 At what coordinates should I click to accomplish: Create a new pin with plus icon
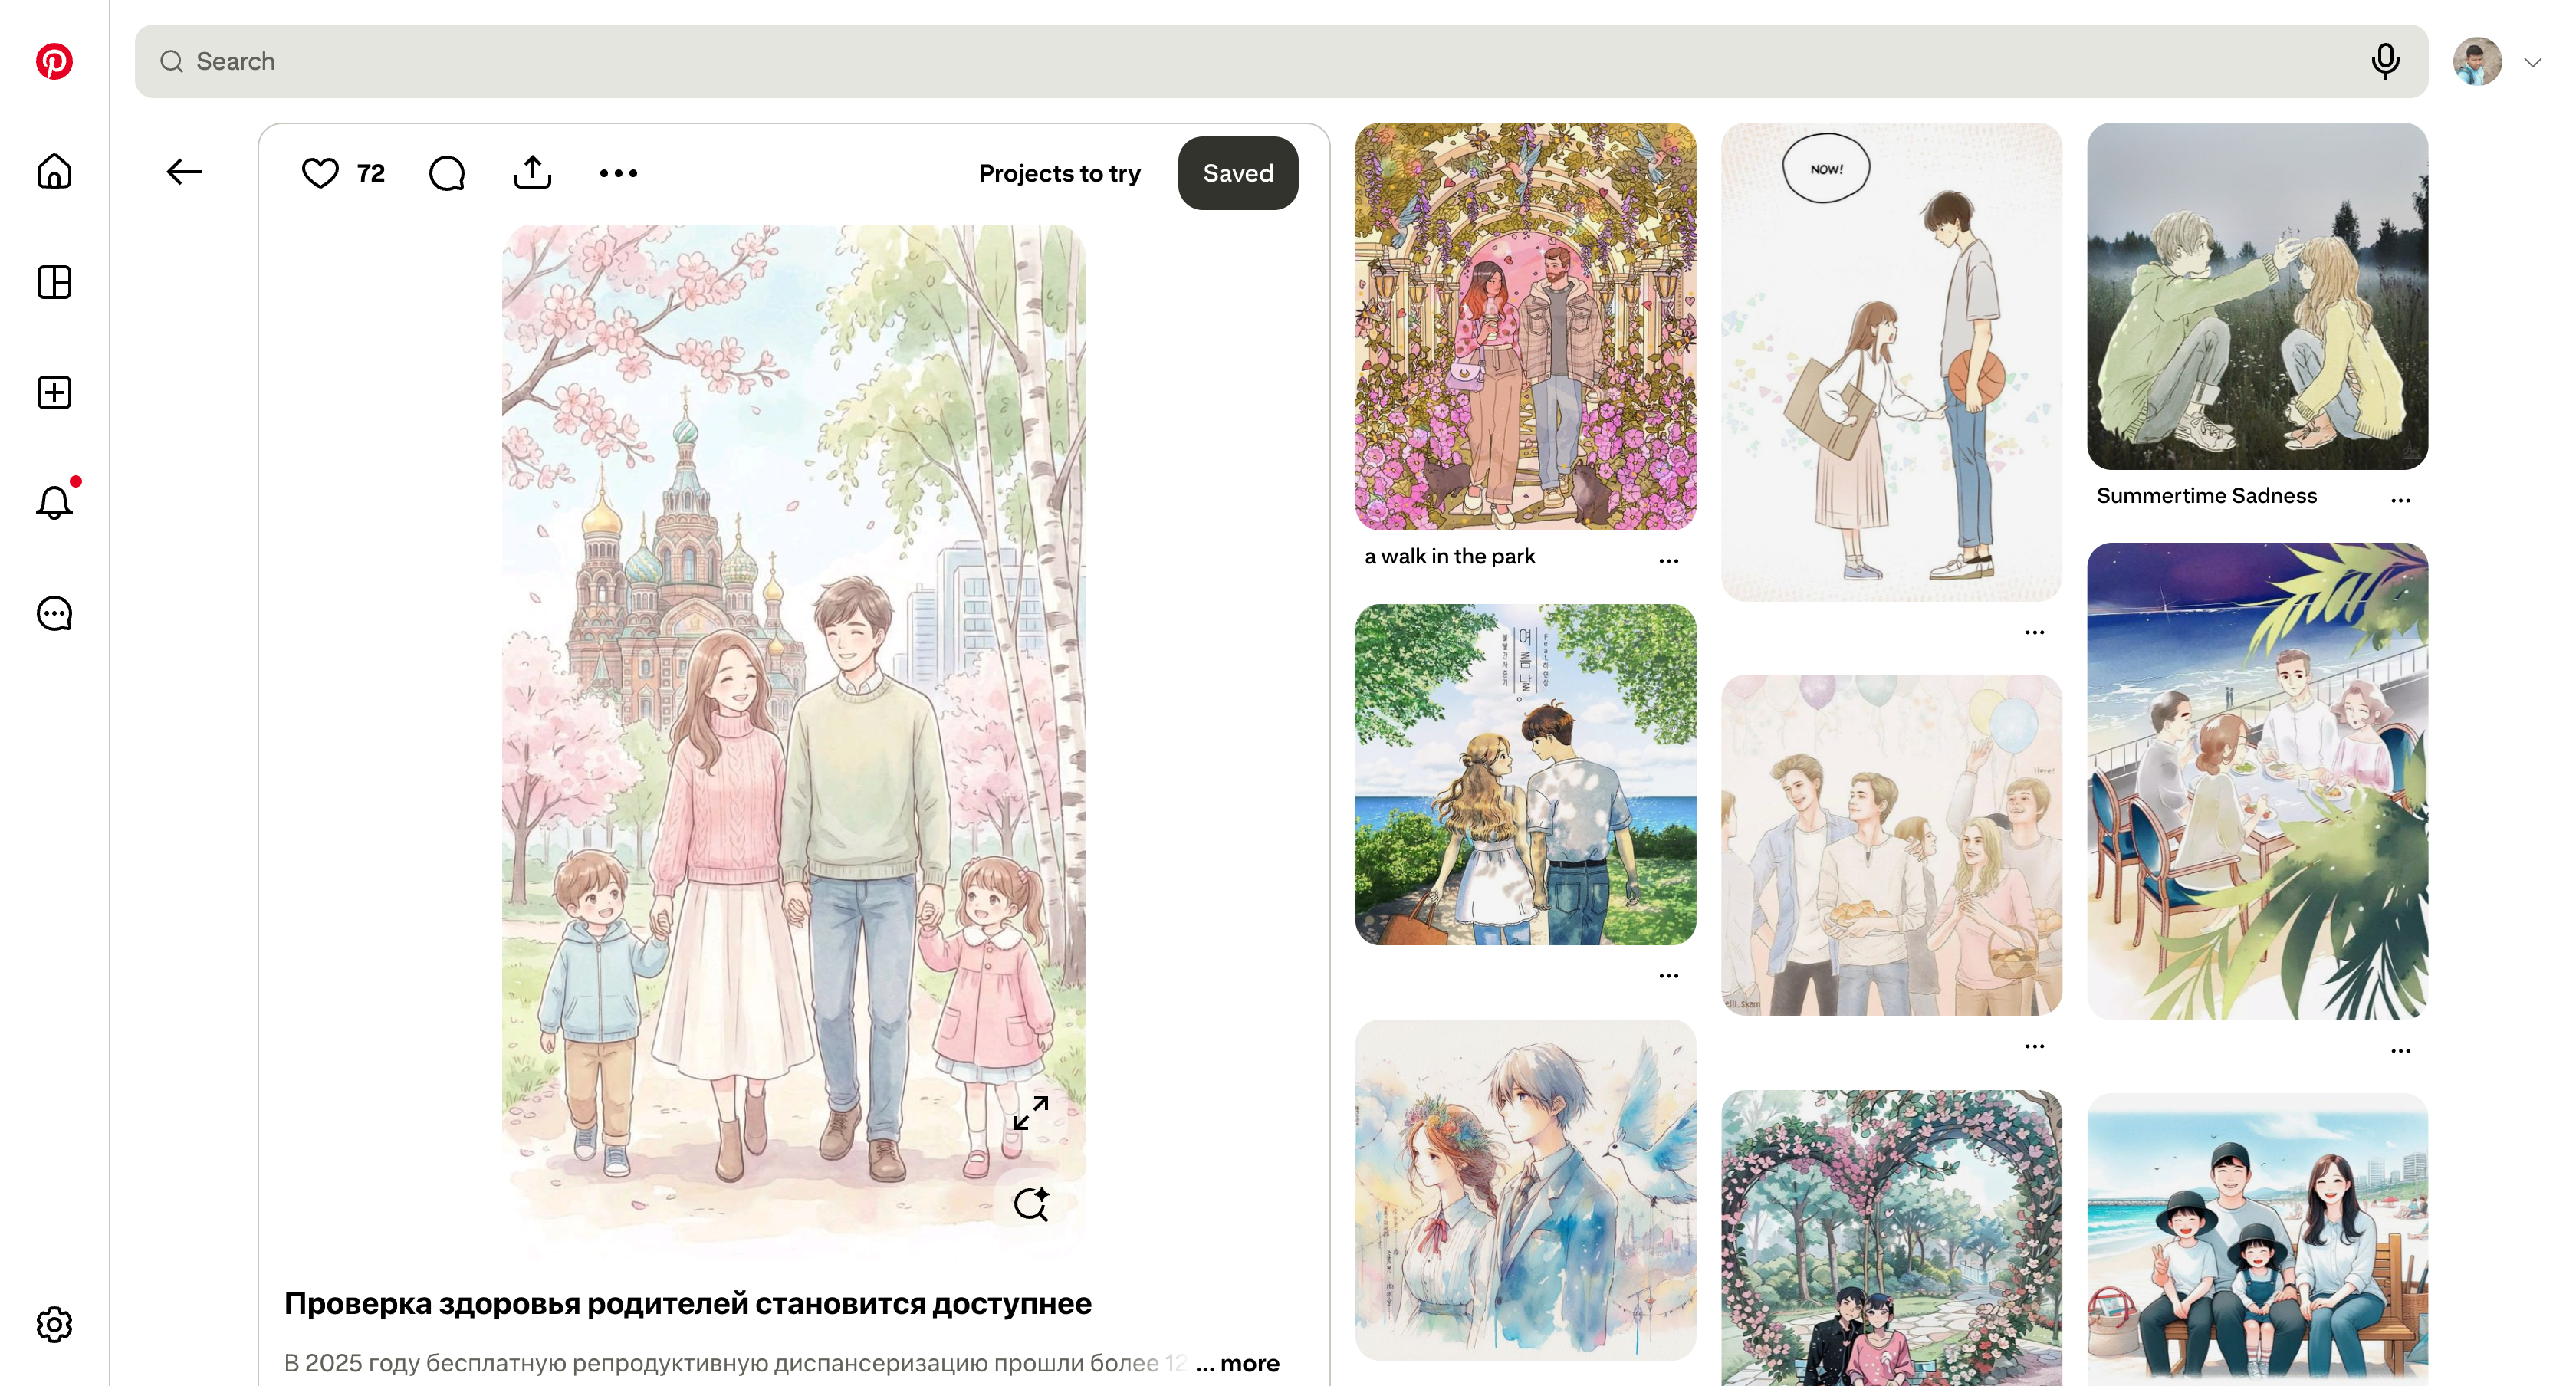(x=54, y=392)
